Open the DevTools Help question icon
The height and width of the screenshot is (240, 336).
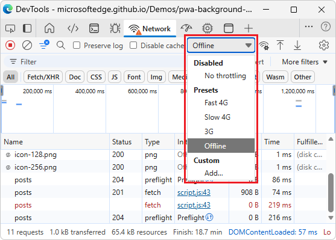point(326,26)
